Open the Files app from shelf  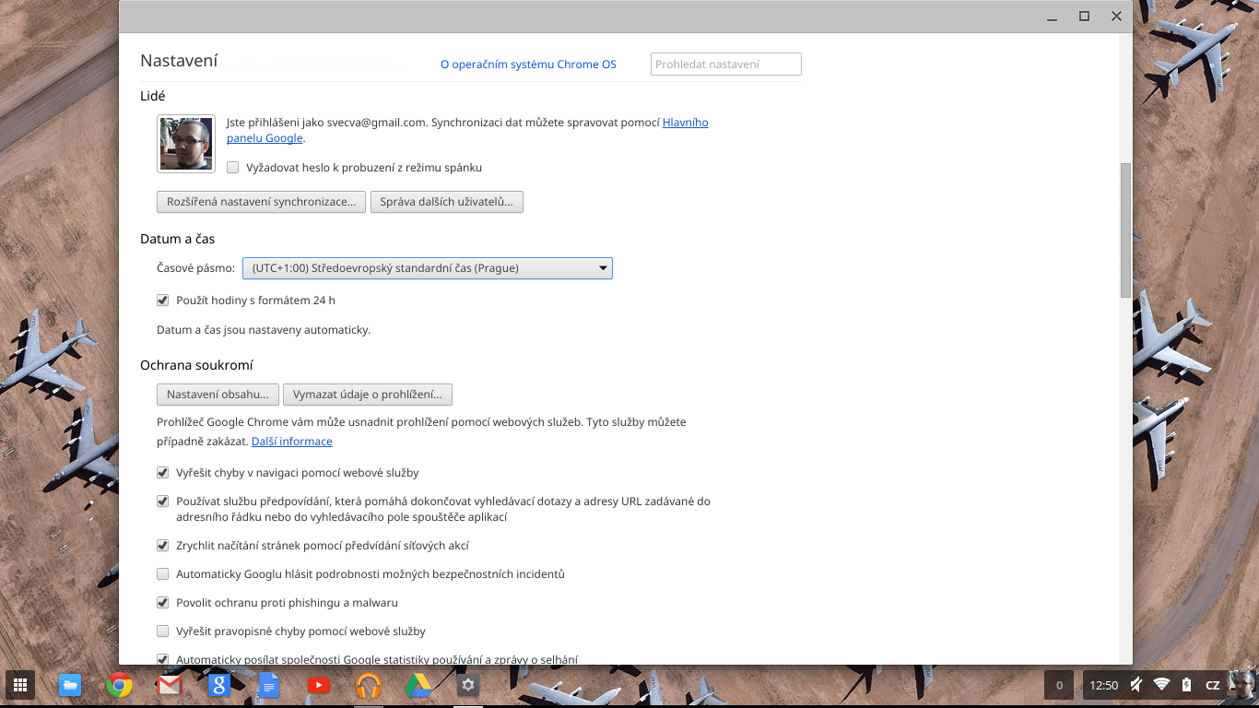pyautogui.click(x=70, y=685)
